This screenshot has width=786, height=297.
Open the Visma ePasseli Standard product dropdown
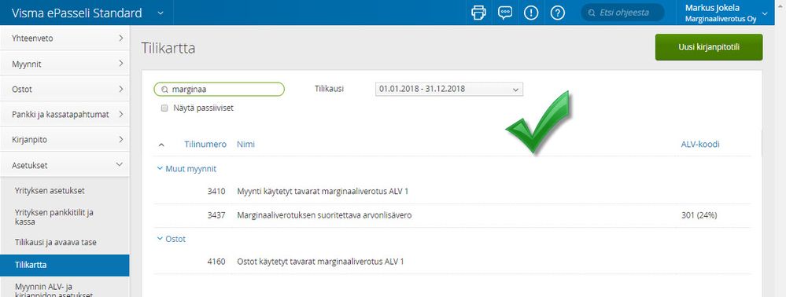pos(160,13)
